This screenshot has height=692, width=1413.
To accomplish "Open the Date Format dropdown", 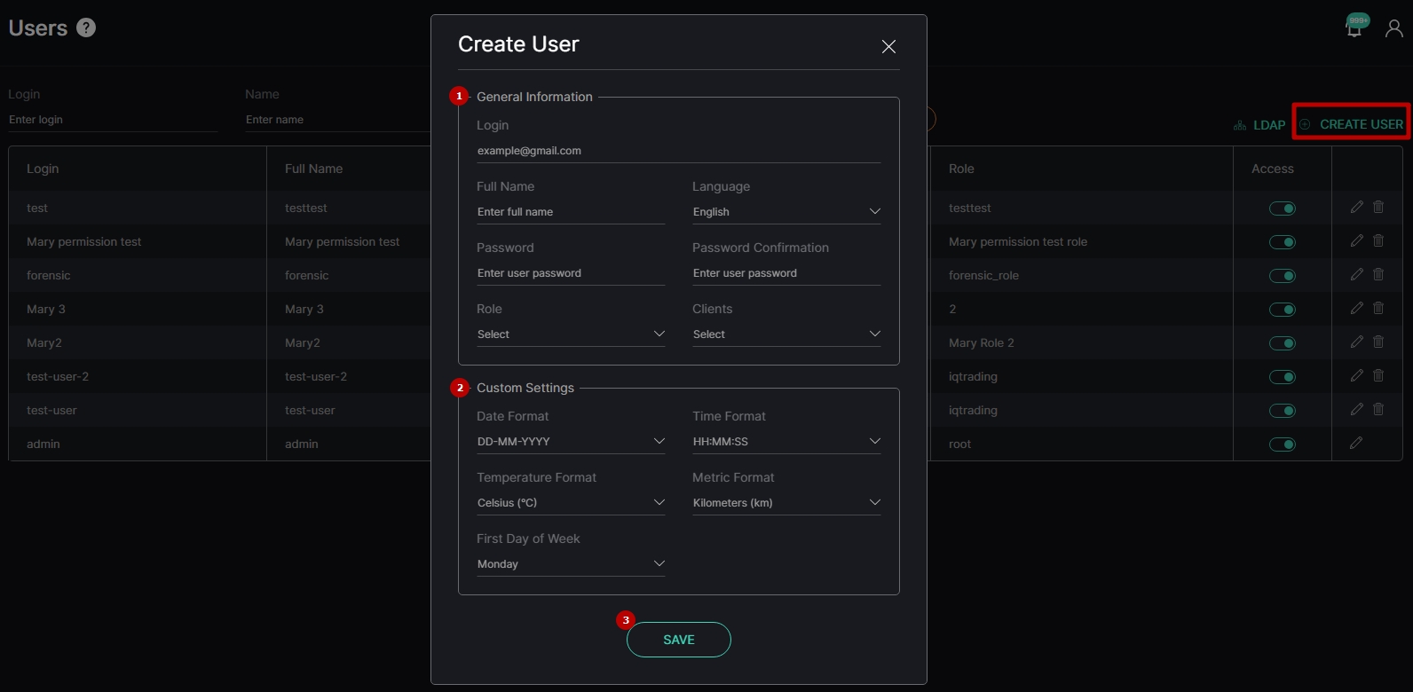I will [571, 442].
